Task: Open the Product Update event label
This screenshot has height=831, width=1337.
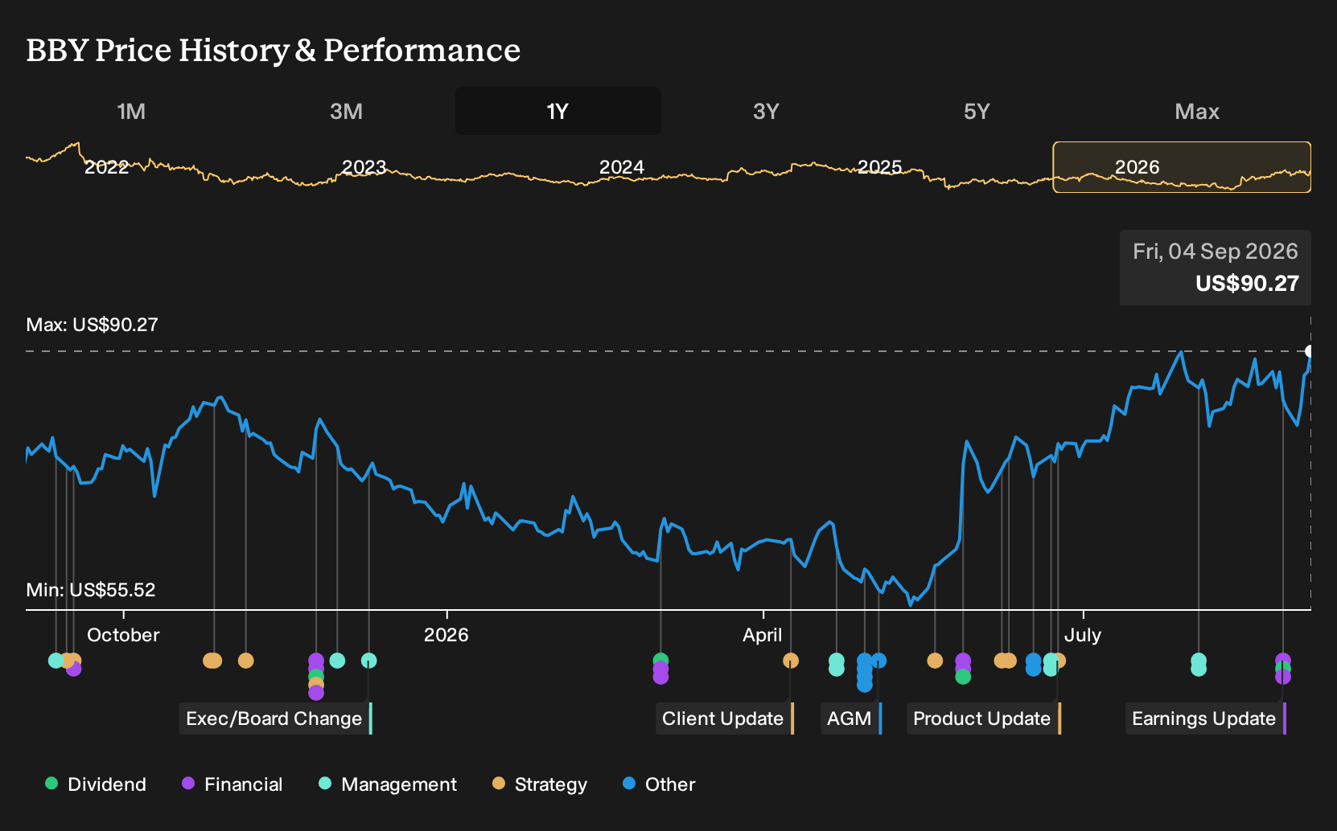Action: (984, 718)
